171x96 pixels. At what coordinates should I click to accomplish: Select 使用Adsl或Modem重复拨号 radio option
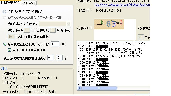[x=5, y=18]
